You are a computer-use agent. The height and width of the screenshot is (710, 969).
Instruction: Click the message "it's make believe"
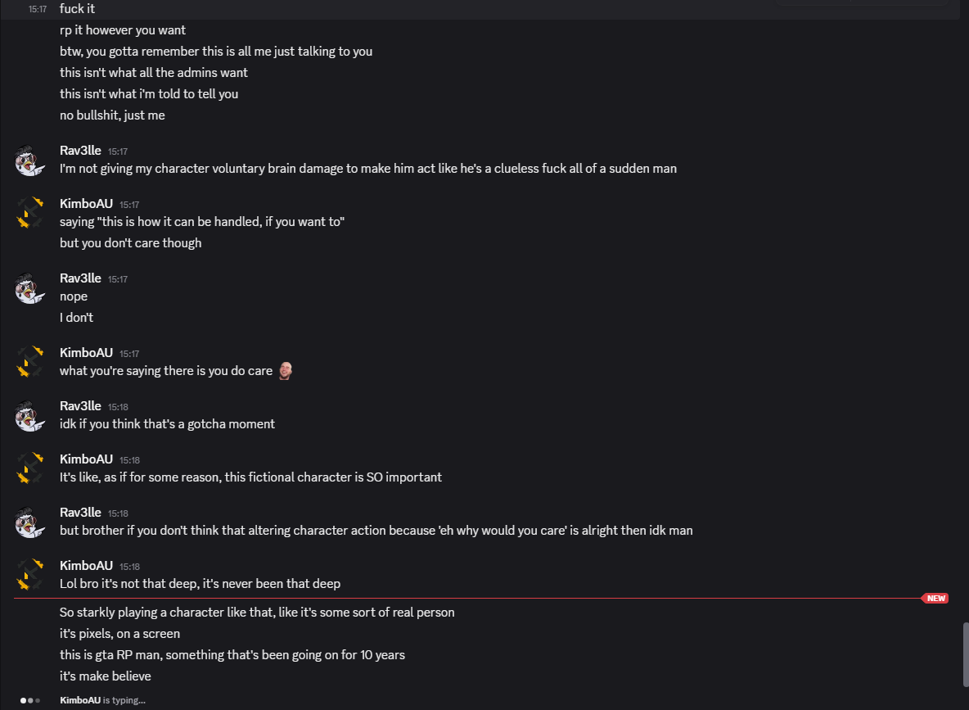[x=106, y=676]
